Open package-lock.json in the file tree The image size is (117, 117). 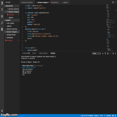(12, 35)
